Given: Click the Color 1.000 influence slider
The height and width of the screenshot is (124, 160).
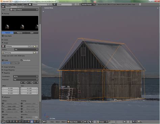Looking at the screenshot, I should point(12,106).
